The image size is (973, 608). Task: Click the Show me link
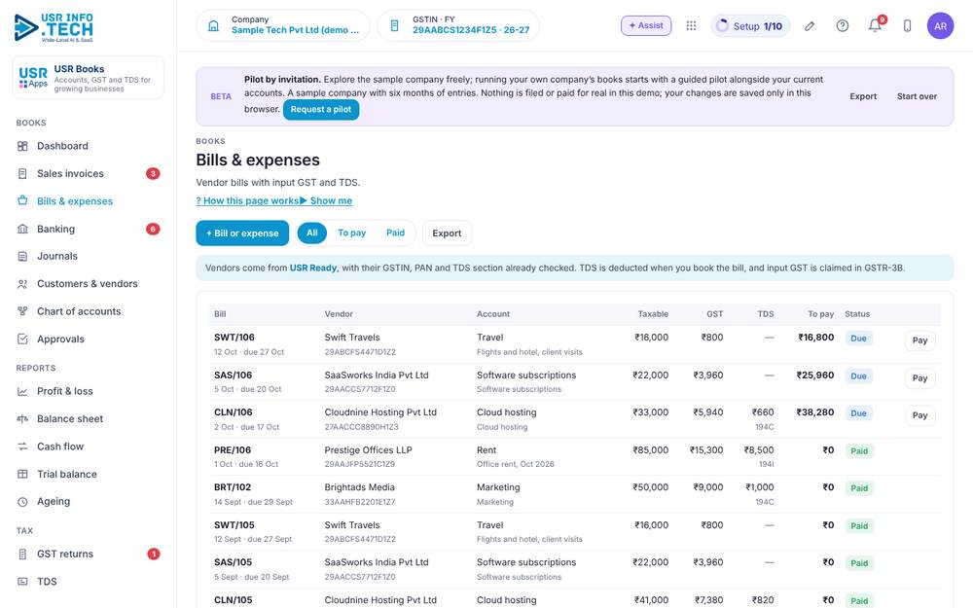pyautogui.click(x=326, y=200)
